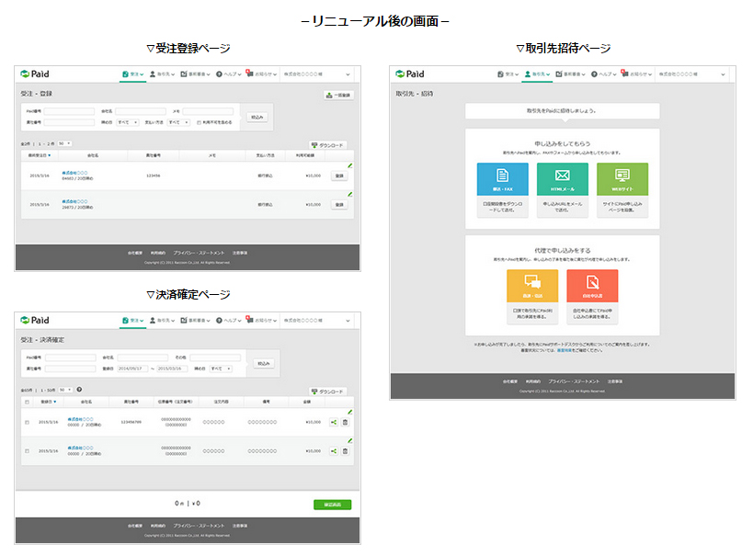Click the blue link in 取引先招待 note text
This screenshot has width=753, height=555.
point(565,350)
